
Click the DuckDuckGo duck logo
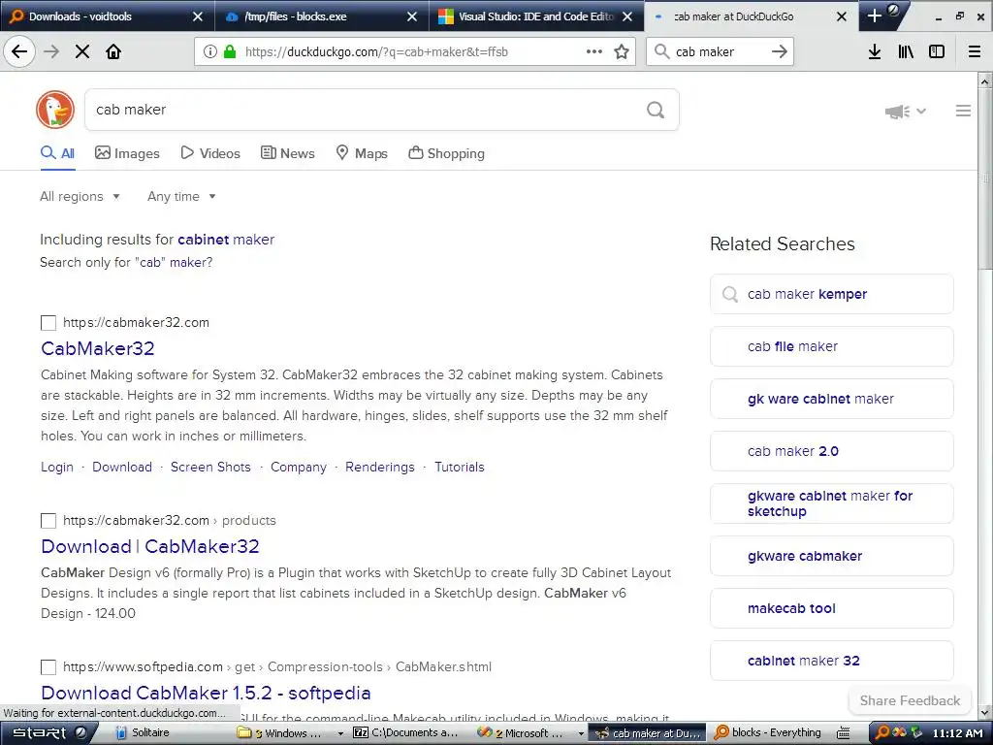[x=55, y=110]
